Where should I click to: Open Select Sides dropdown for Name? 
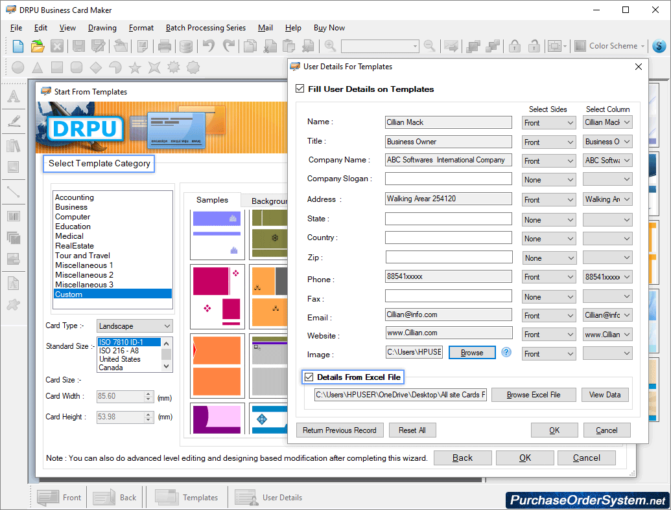[x=548, y=122]
